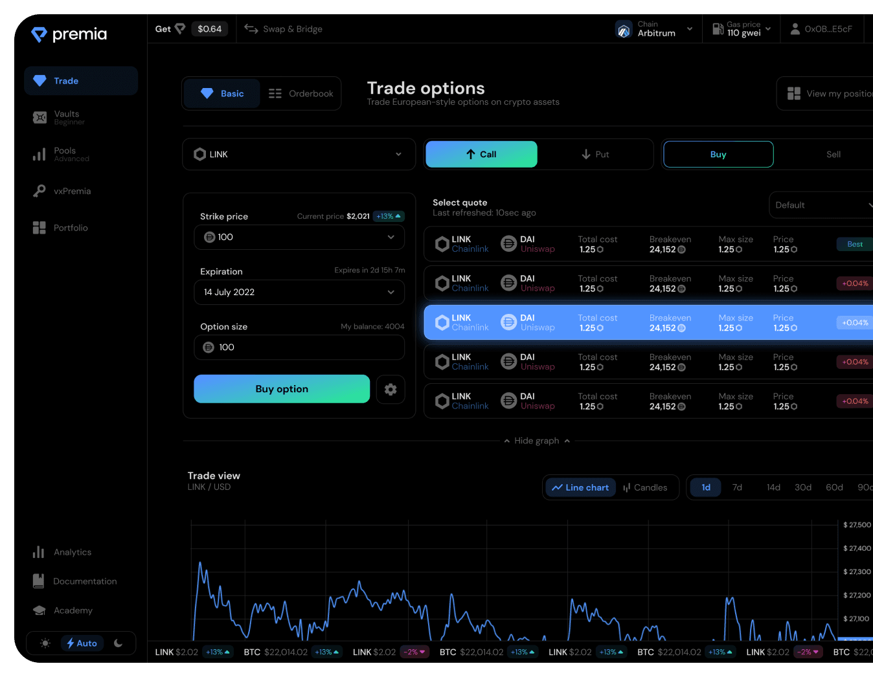This screenshot has height=677, width=873.
Task: Switch chart to Candles view
Action: click(x=645, y=487)
